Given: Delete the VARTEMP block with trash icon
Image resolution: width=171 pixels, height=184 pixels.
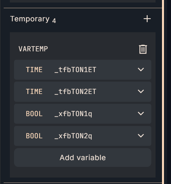Looking at the screenshot, I should [x=143, y=49].
